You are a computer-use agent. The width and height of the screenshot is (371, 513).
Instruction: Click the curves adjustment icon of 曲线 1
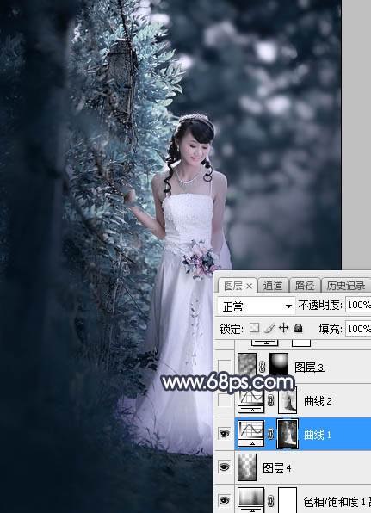point(251,434)
